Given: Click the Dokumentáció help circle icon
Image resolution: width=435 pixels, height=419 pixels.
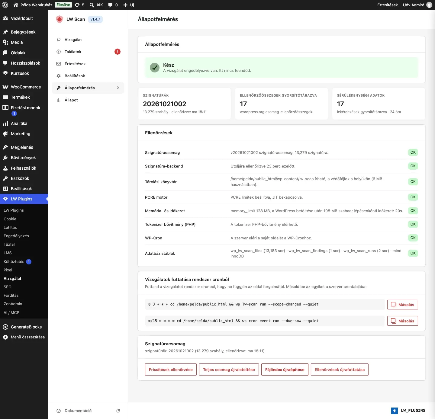Looking at the screenshot, I should 59,411.
